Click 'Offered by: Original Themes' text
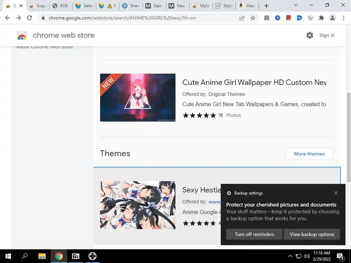The height and width of the screenshot is (263, 351). tap(213, 94)
